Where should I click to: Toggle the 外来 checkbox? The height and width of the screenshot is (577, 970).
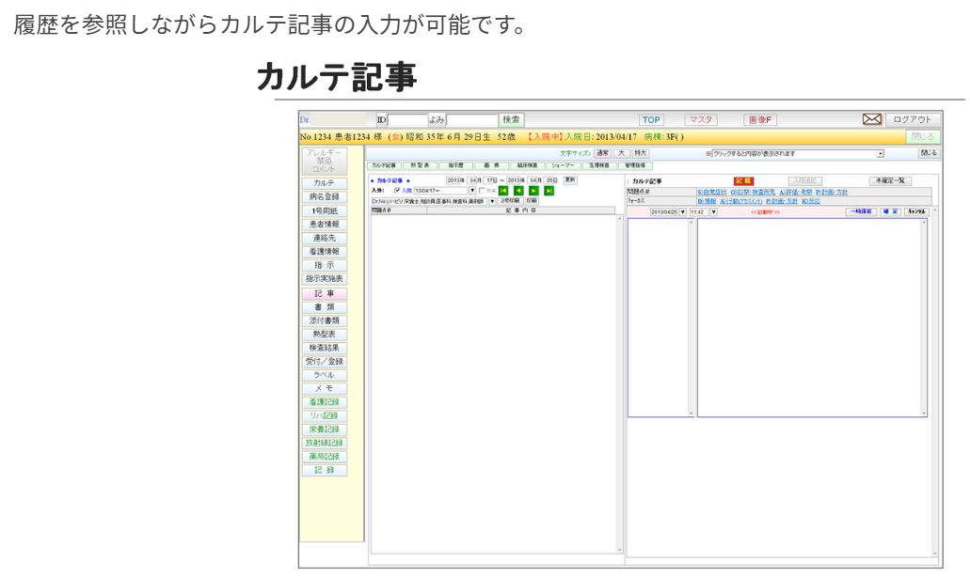coord(482,191)
